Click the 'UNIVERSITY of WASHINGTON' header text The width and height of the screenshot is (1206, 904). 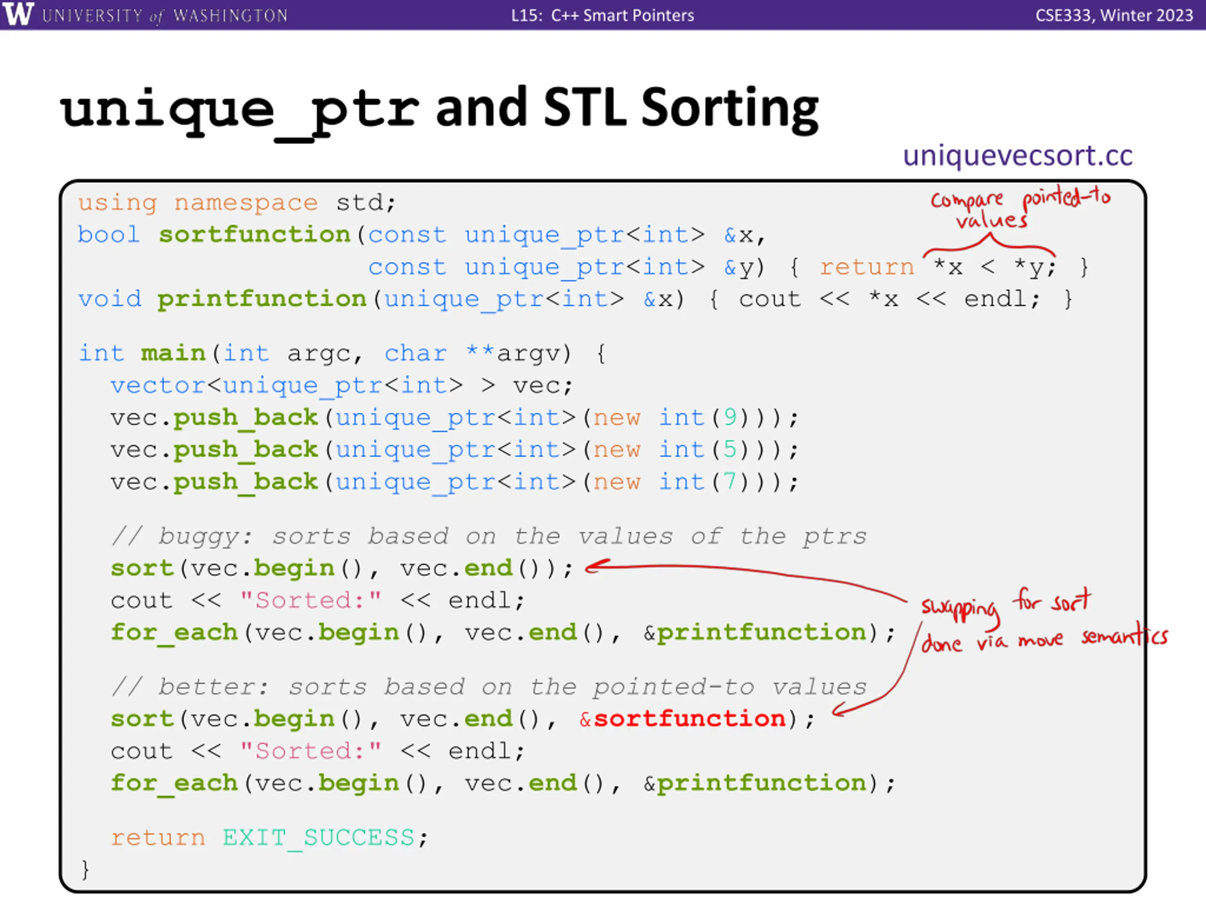click(165, 15)
